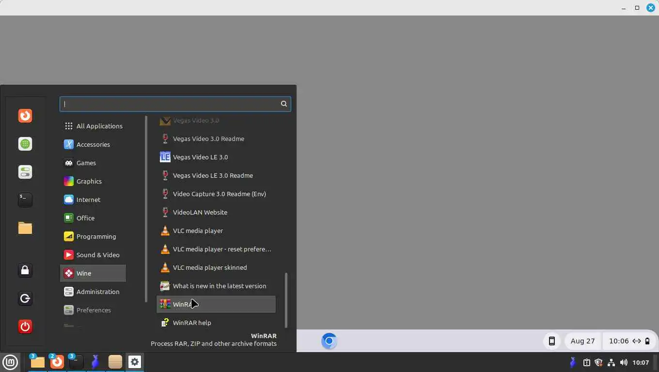Launch Terminal from the menu favorites sidebar
Screen dimensions: 659x372
click(x=25, y=200)
